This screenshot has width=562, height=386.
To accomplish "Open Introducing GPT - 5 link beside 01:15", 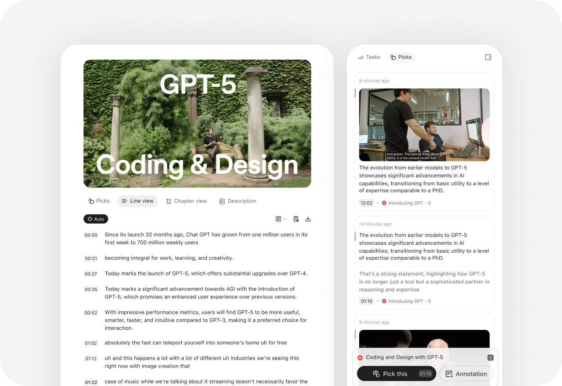I will point(406,301).
